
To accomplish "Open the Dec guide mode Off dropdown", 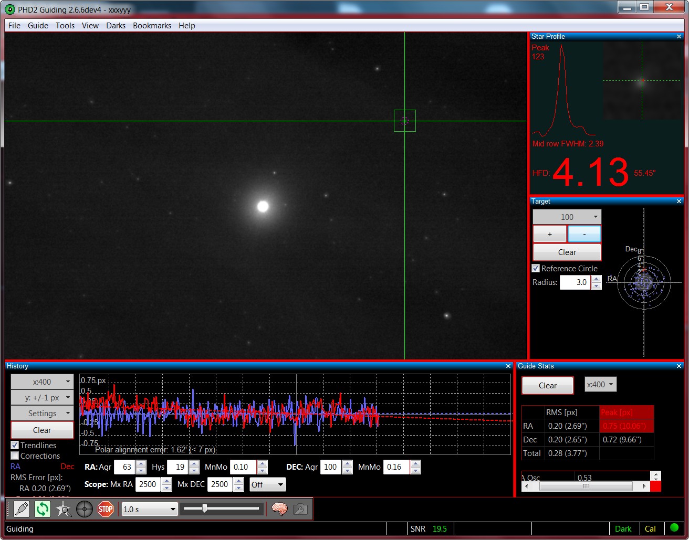I will click(267, 484).
